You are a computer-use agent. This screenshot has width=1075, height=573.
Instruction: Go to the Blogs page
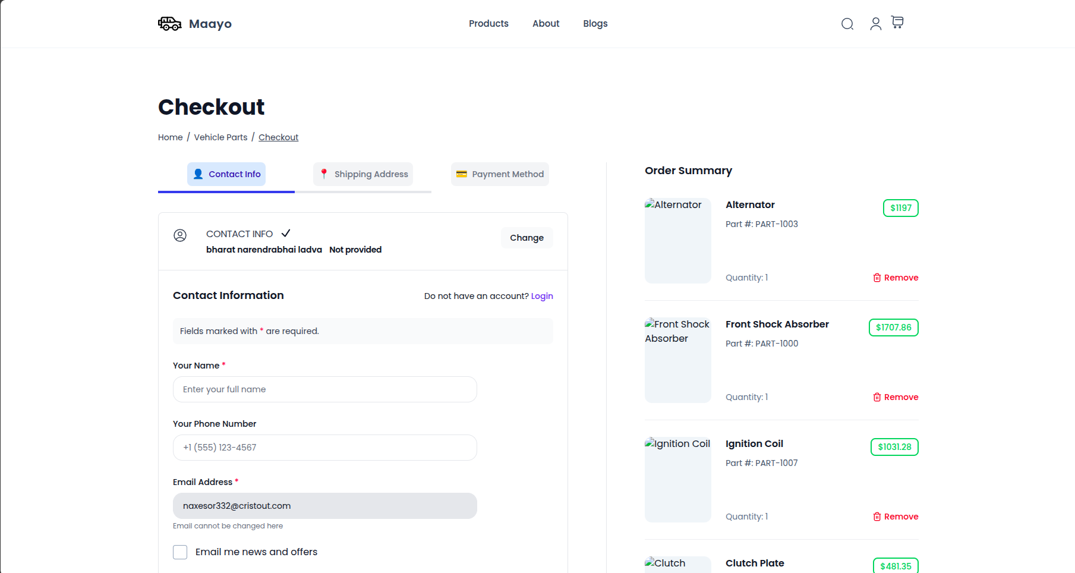coord(595,24)
